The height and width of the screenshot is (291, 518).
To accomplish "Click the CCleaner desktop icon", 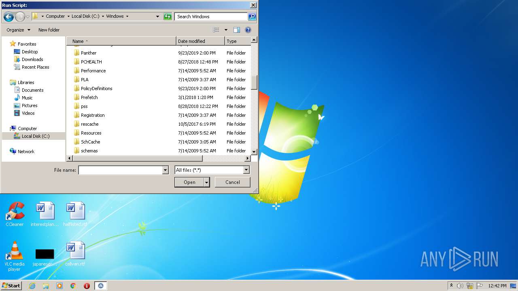I will click(15, 214).
